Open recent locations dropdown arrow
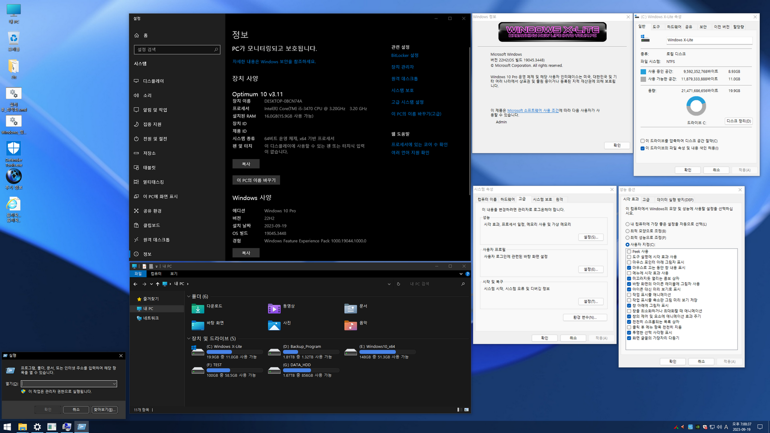This screenshot has width=770, height=433. click(151, 284)
